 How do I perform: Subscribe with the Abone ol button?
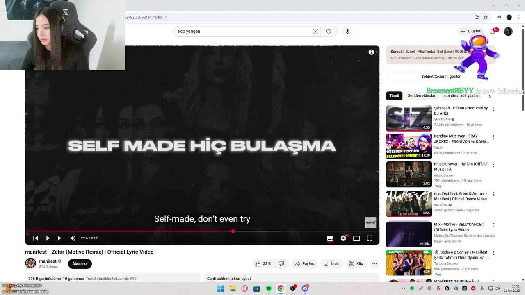click(x=80, y=264)
